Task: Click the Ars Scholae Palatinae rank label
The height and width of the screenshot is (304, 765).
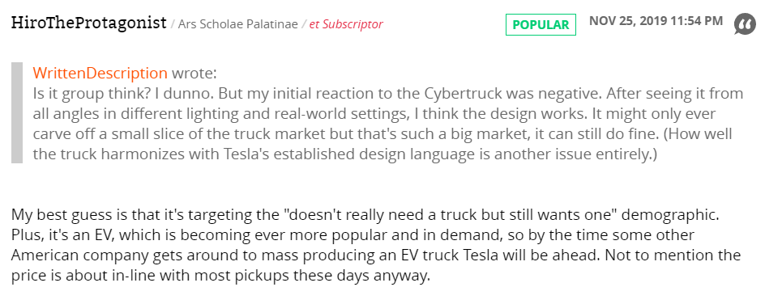Action: click(238, 23)
